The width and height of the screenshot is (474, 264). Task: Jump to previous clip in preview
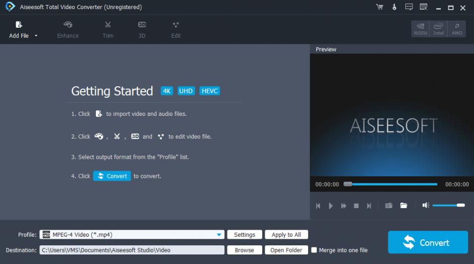[318, 206]
